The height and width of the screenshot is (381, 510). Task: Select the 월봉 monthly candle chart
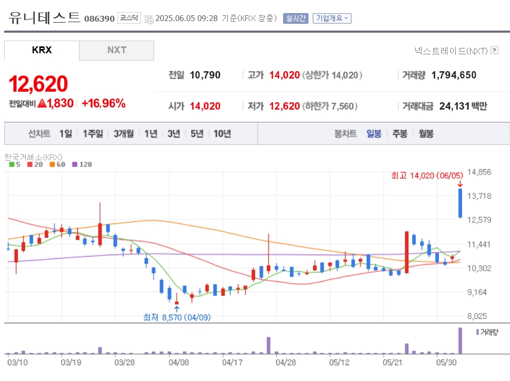click(x=426, y=133)
